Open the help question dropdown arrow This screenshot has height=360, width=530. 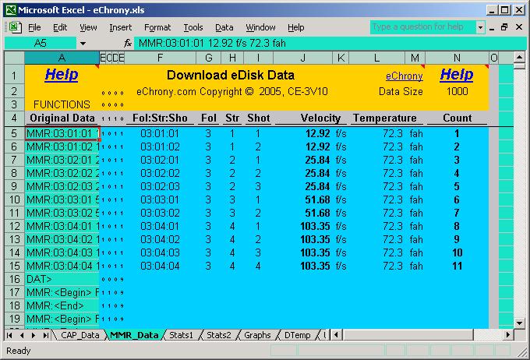pos(480,27)
